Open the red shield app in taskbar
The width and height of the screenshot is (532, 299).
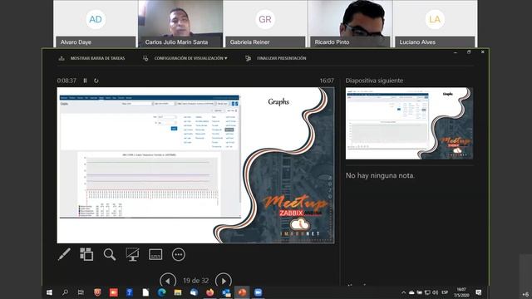(x=97, y=292)
